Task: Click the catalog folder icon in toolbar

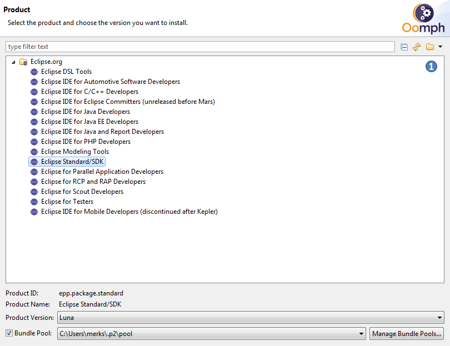Action: [429, 47]
